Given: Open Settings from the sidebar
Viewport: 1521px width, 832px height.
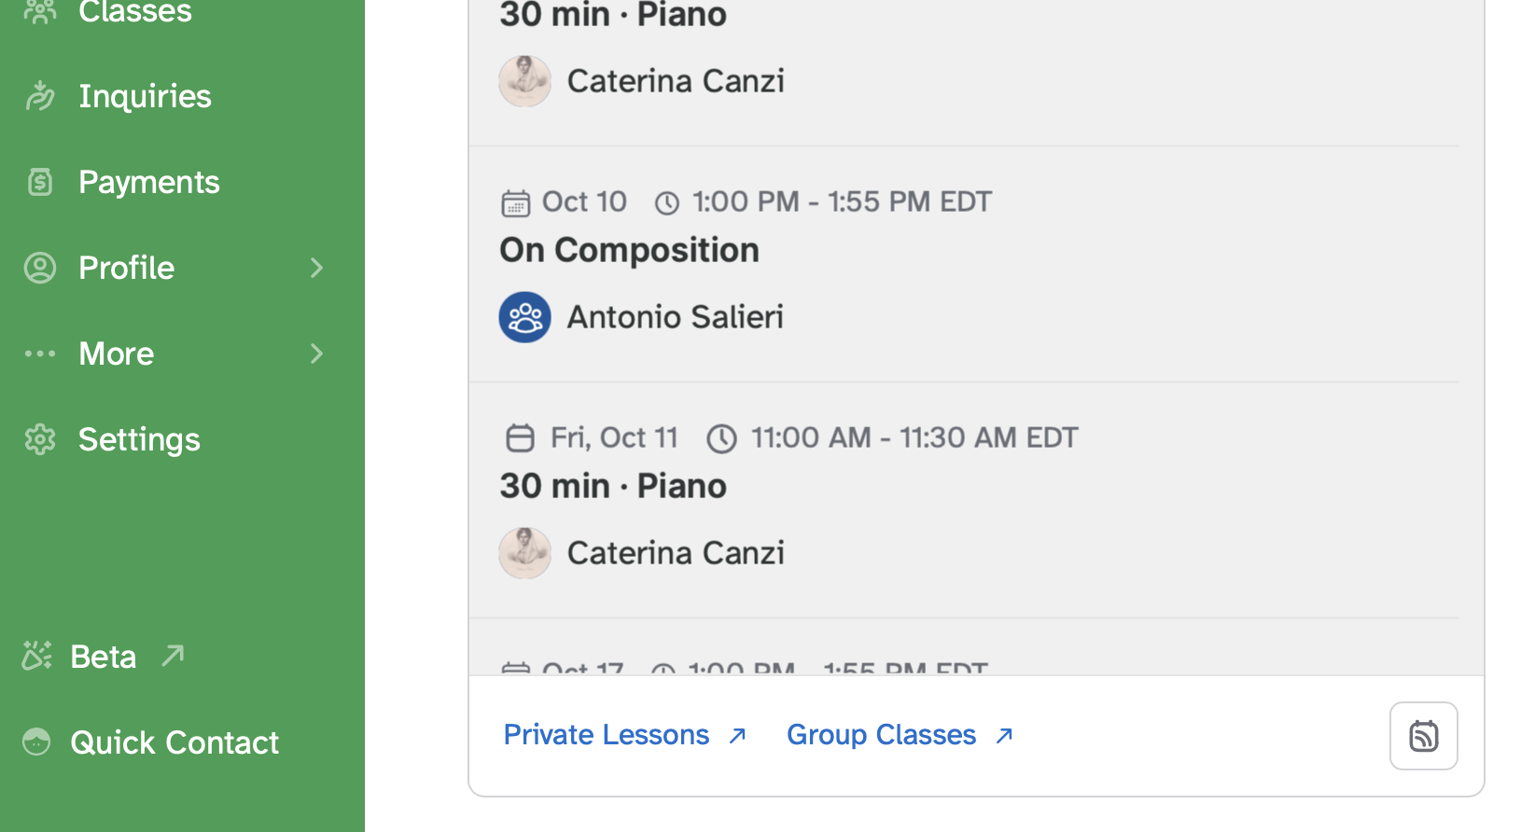Looking at the screenshot, I should coord(139,439).
